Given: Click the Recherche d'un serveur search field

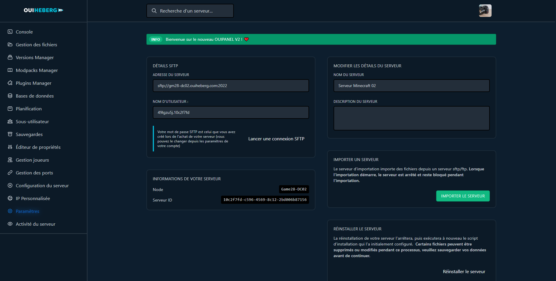Looking at the screenshot, I should 190,11.
